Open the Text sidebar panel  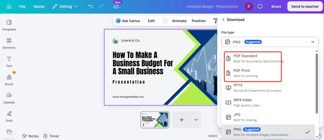[9, 62]
